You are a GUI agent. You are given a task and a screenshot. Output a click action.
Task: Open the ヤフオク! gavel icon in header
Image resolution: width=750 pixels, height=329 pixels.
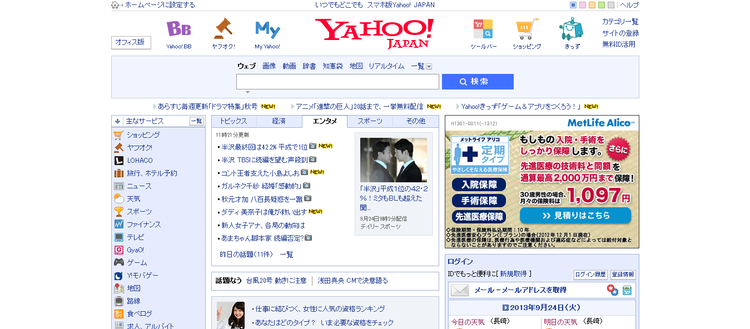[223, 28]
